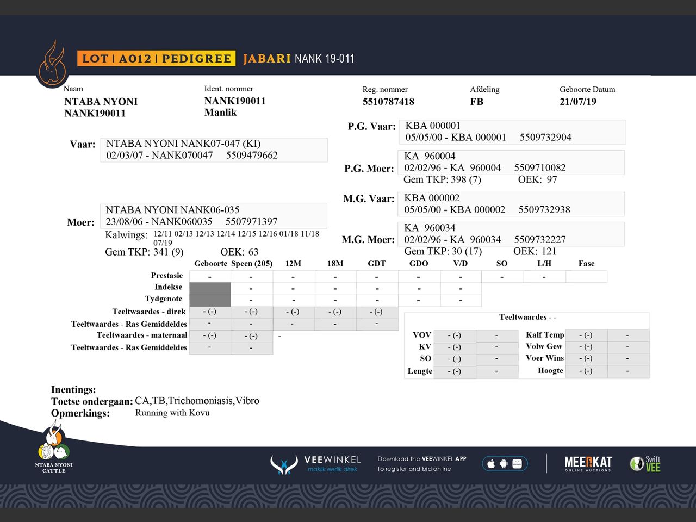696x522 pixels.
Task: Click the 'V/D' column header
Action: coord(460,264)
